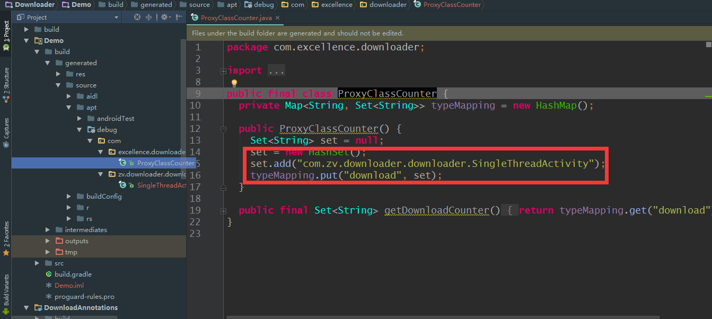Click the debug source-root folder icon
This screenshot has height=319, width=712.
(91, 129)
